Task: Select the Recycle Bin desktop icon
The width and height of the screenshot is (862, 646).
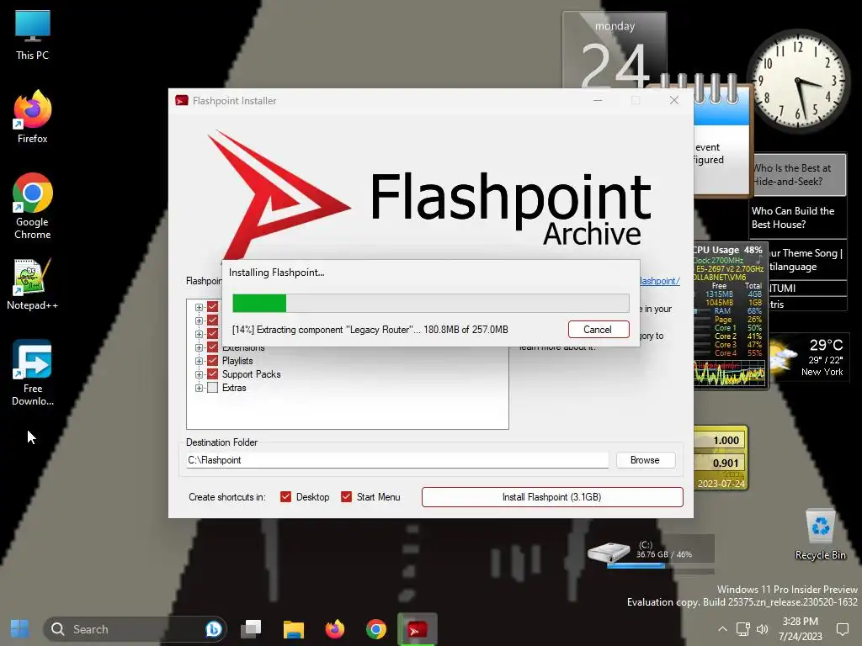Action: click(820, 534)
